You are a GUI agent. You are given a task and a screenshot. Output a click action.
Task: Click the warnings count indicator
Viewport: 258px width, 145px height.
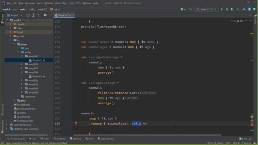pyautogui.click(x=239, y=21)
